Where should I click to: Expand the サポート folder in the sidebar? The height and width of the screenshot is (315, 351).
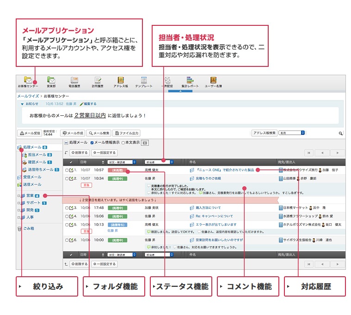pos(19,203)
